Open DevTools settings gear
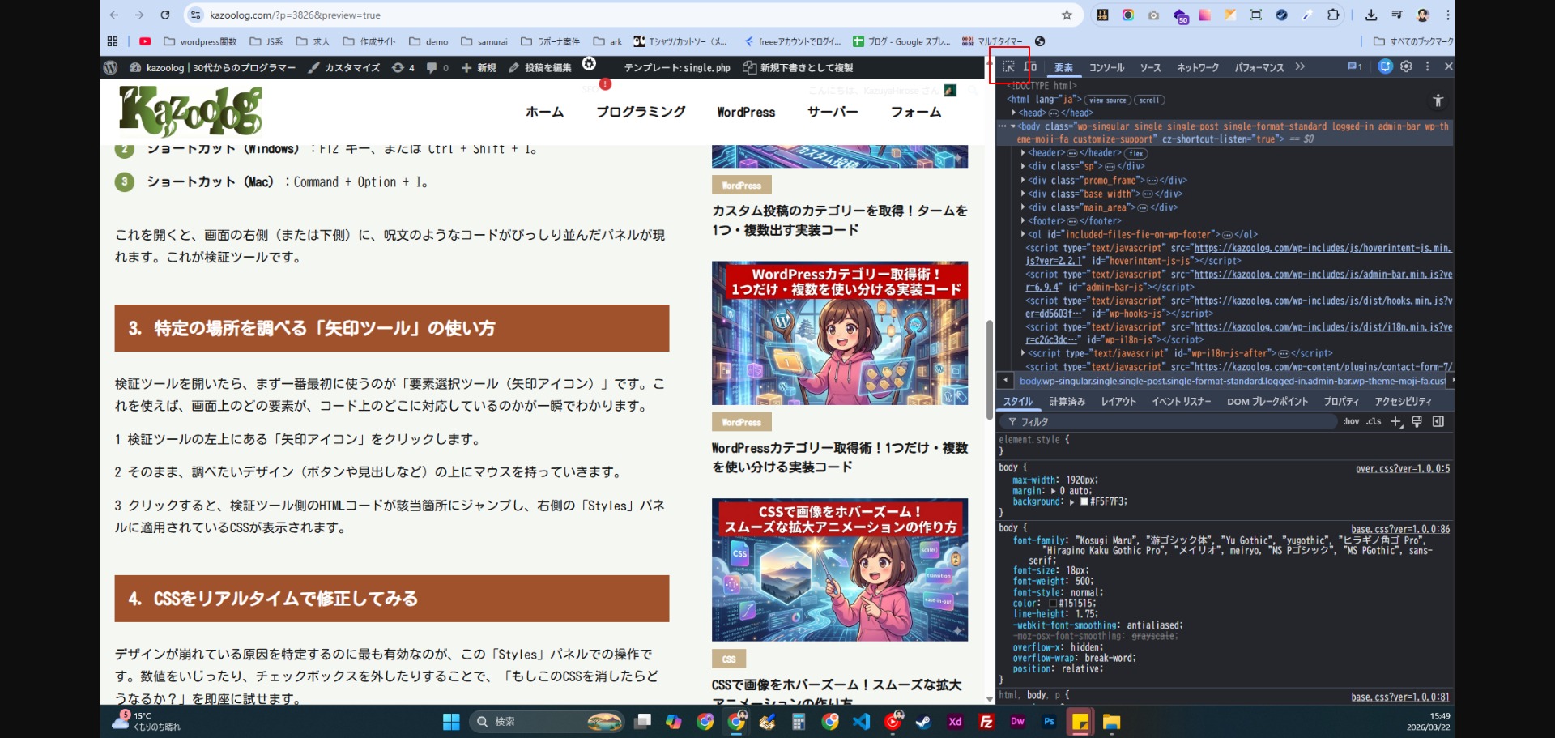The width and height of the screenshot is (1555, 738). [x=1406, y=66]
